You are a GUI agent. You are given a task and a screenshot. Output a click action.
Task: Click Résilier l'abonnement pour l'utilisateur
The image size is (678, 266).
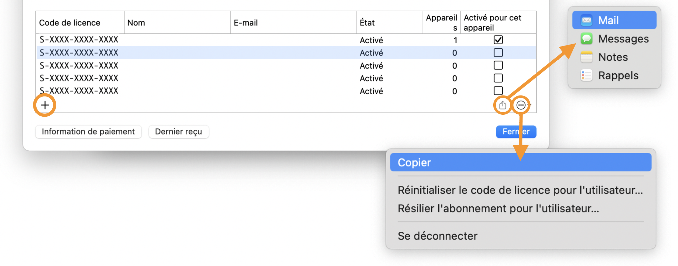coord(498,209)
